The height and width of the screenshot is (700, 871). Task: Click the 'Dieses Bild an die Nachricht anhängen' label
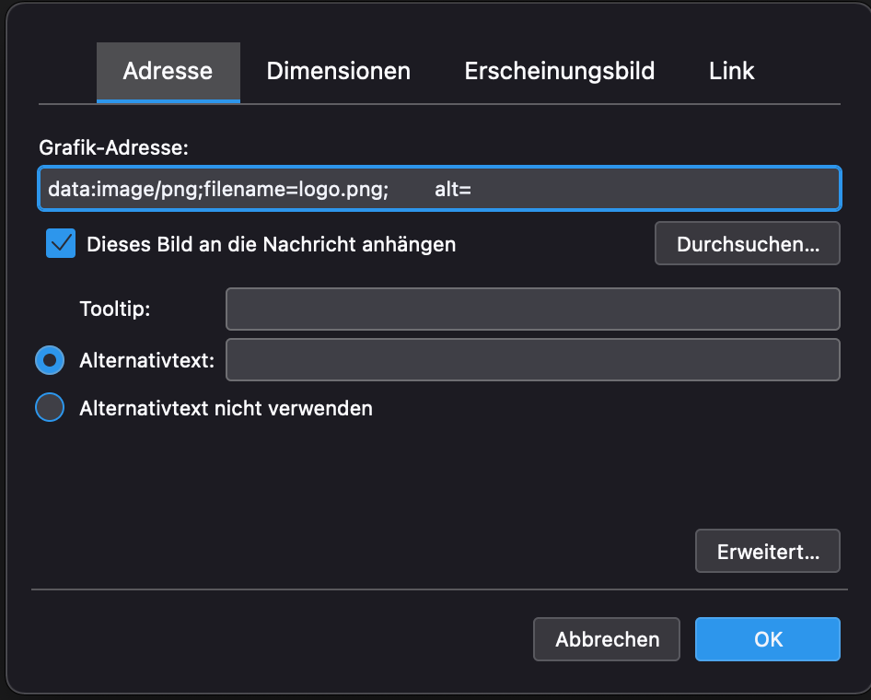pyautogui.click(x=271, y=244)
